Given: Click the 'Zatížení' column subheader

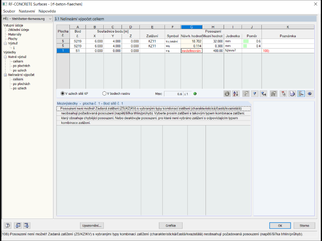Looking at the screenshot, I should tap(152, 36).
